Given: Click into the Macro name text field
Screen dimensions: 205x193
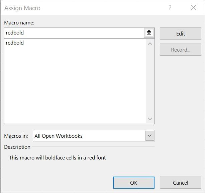Looking at the screenshot, I should click(74, 33).
